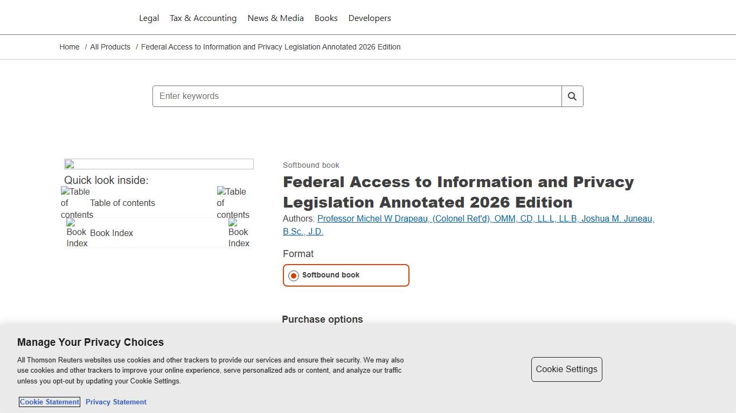Open the Books menu
Image resolution: width=736 pixels, height=413 pixels.
[326, 18]
